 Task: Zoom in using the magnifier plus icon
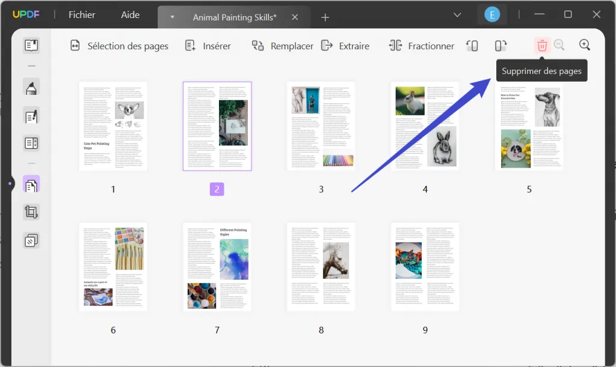583,44
